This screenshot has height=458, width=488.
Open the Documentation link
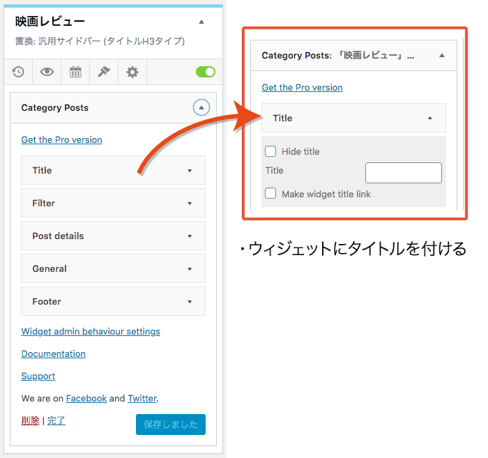click(x=53, y=353)
